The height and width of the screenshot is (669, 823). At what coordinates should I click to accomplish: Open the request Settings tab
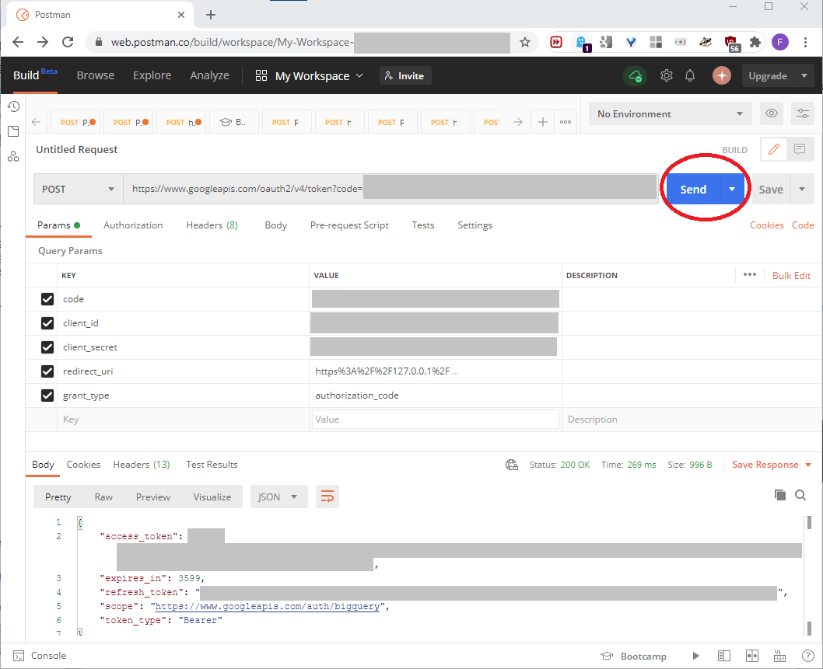[x=475, y=225]
